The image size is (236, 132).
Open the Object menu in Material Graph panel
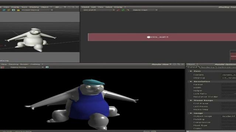(85, 7)
